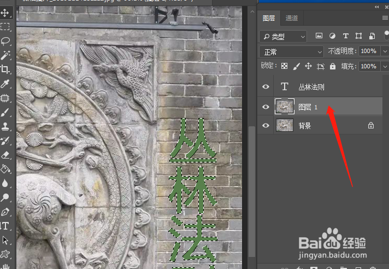Screen dimensions: 389x269
Task: Open the 类型 layer filter dropdown
Action: click(283, 37)
